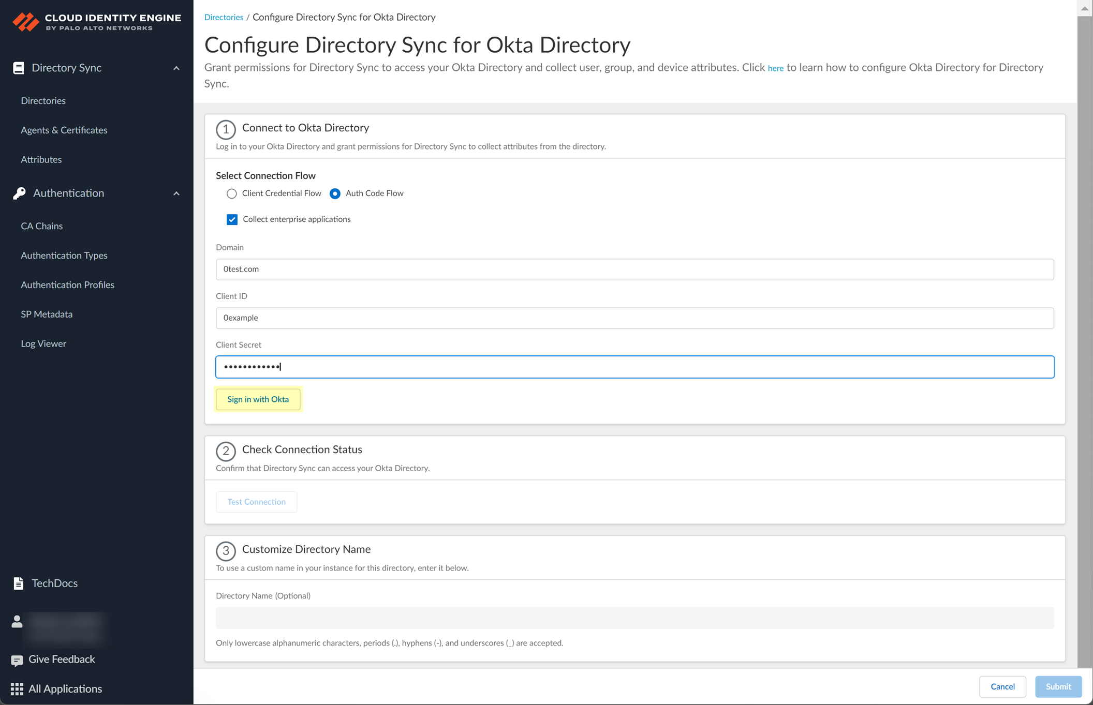The width and height of the screenshot is (1093, 705).
Task: Open Log Viewer in the sidebar
Action: point(43,343)
